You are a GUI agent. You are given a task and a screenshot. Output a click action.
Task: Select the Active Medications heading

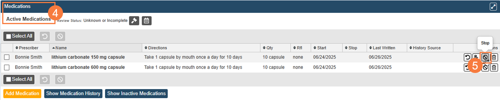(x=29, y=19)
